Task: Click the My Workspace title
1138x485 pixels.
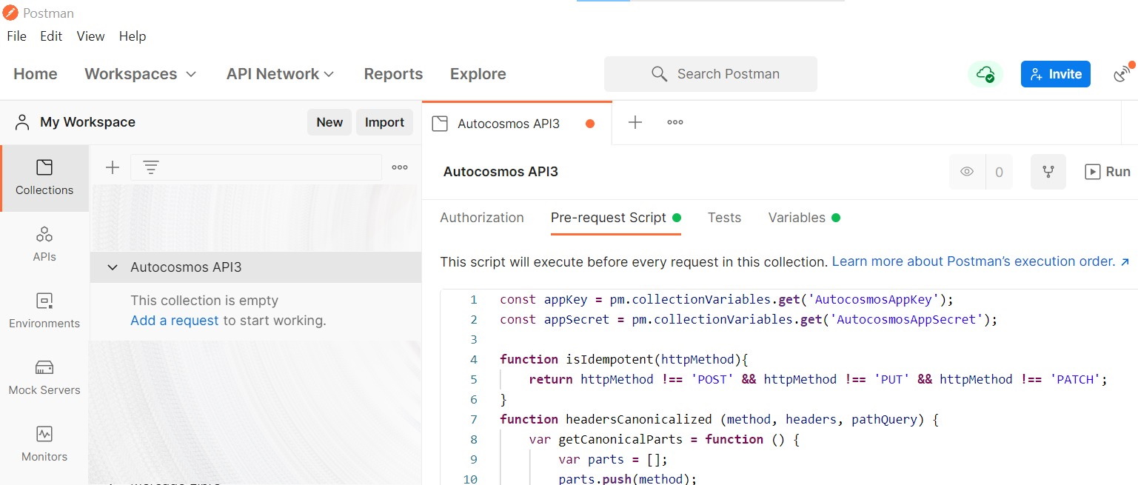Action: click(x=87, y=122)
